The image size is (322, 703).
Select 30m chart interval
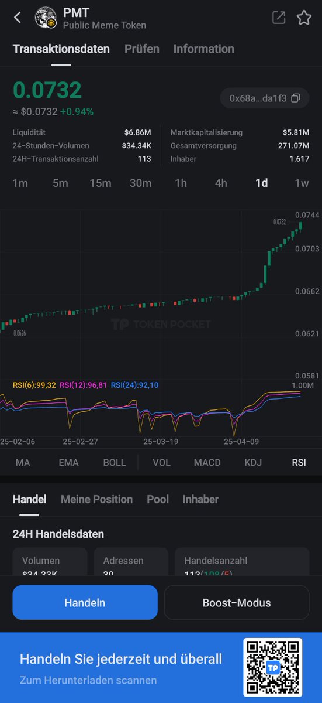pyautogui.click(x=140, y=183)
